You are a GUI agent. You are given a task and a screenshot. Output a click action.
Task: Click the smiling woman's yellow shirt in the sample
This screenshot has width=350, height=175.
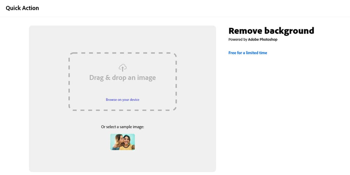tap(127, 147)
